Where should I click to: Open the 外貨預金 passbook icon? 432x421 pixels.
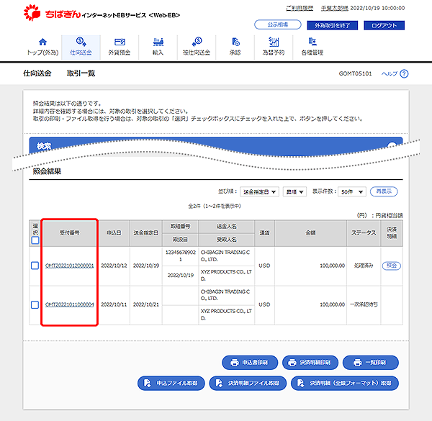pyautogui.click(x=120, y=42)
